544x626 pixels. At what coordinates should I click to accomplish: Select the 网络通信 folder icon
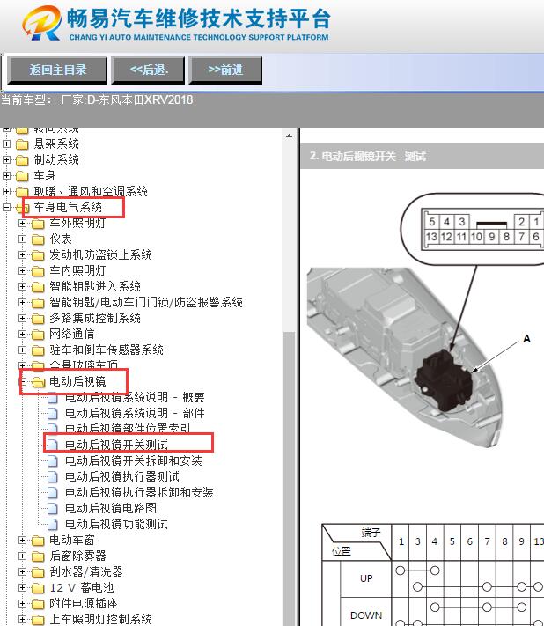point(38,335)
